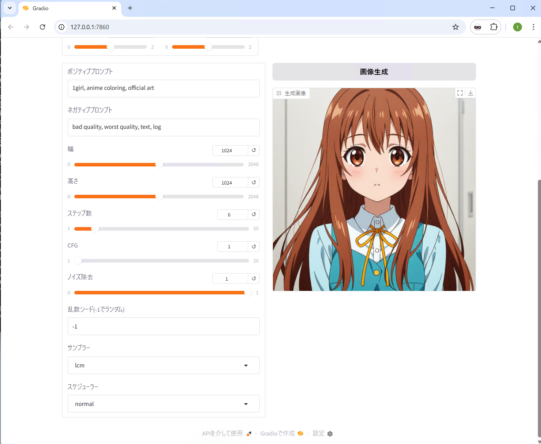The height and width of the screenshot is (444, 541).
Task: Click the ノイズ除去 number box
Action: click(230, 278)
